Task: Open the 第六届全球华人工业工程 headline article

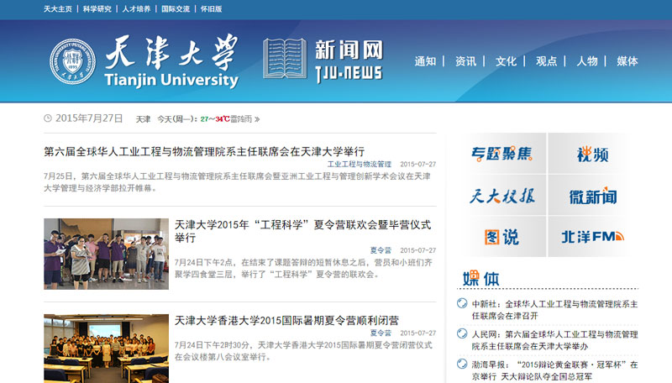Action: pos(204,151)
